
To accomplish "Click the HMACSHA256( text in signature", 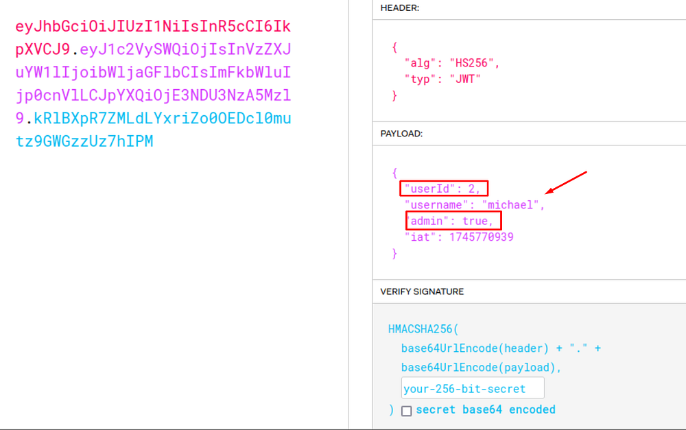I will coord(423,329).
